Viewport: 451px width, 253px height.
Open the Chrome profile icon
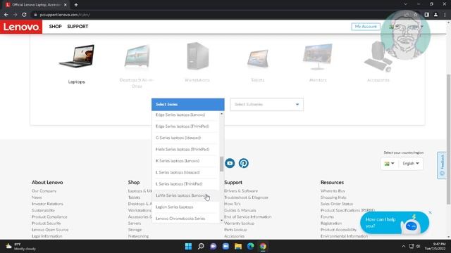[x=435, y=15]
